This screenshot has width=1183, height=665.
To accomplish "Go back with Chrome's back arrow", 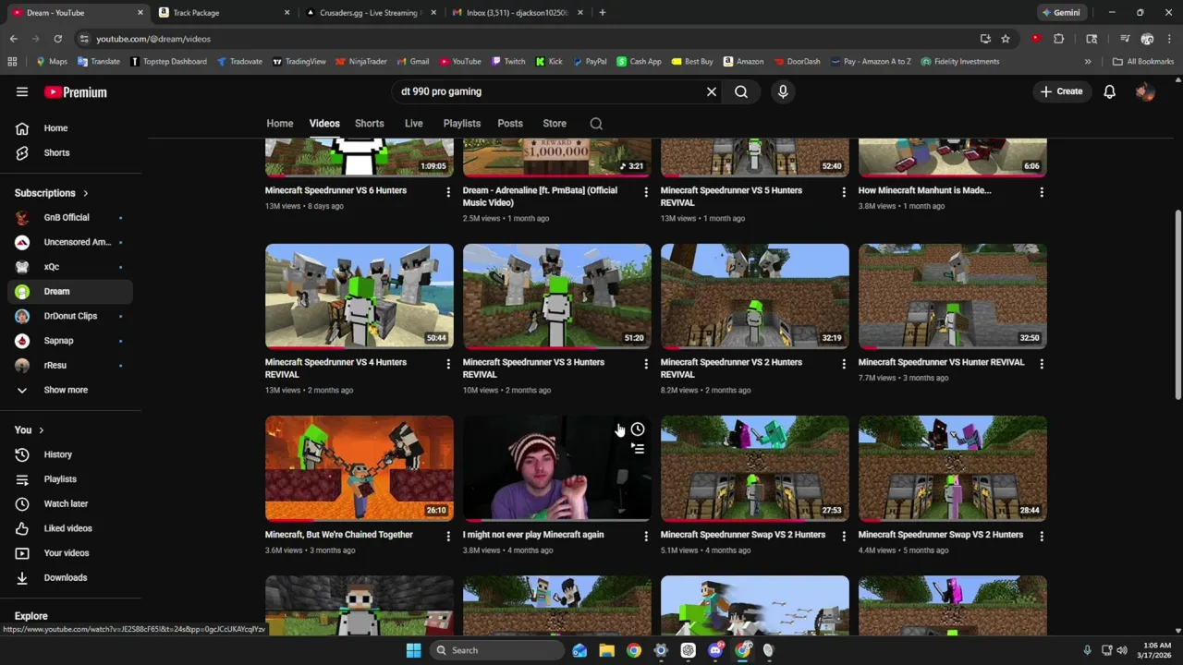I will pyautogui.click(x=14, y=39).
